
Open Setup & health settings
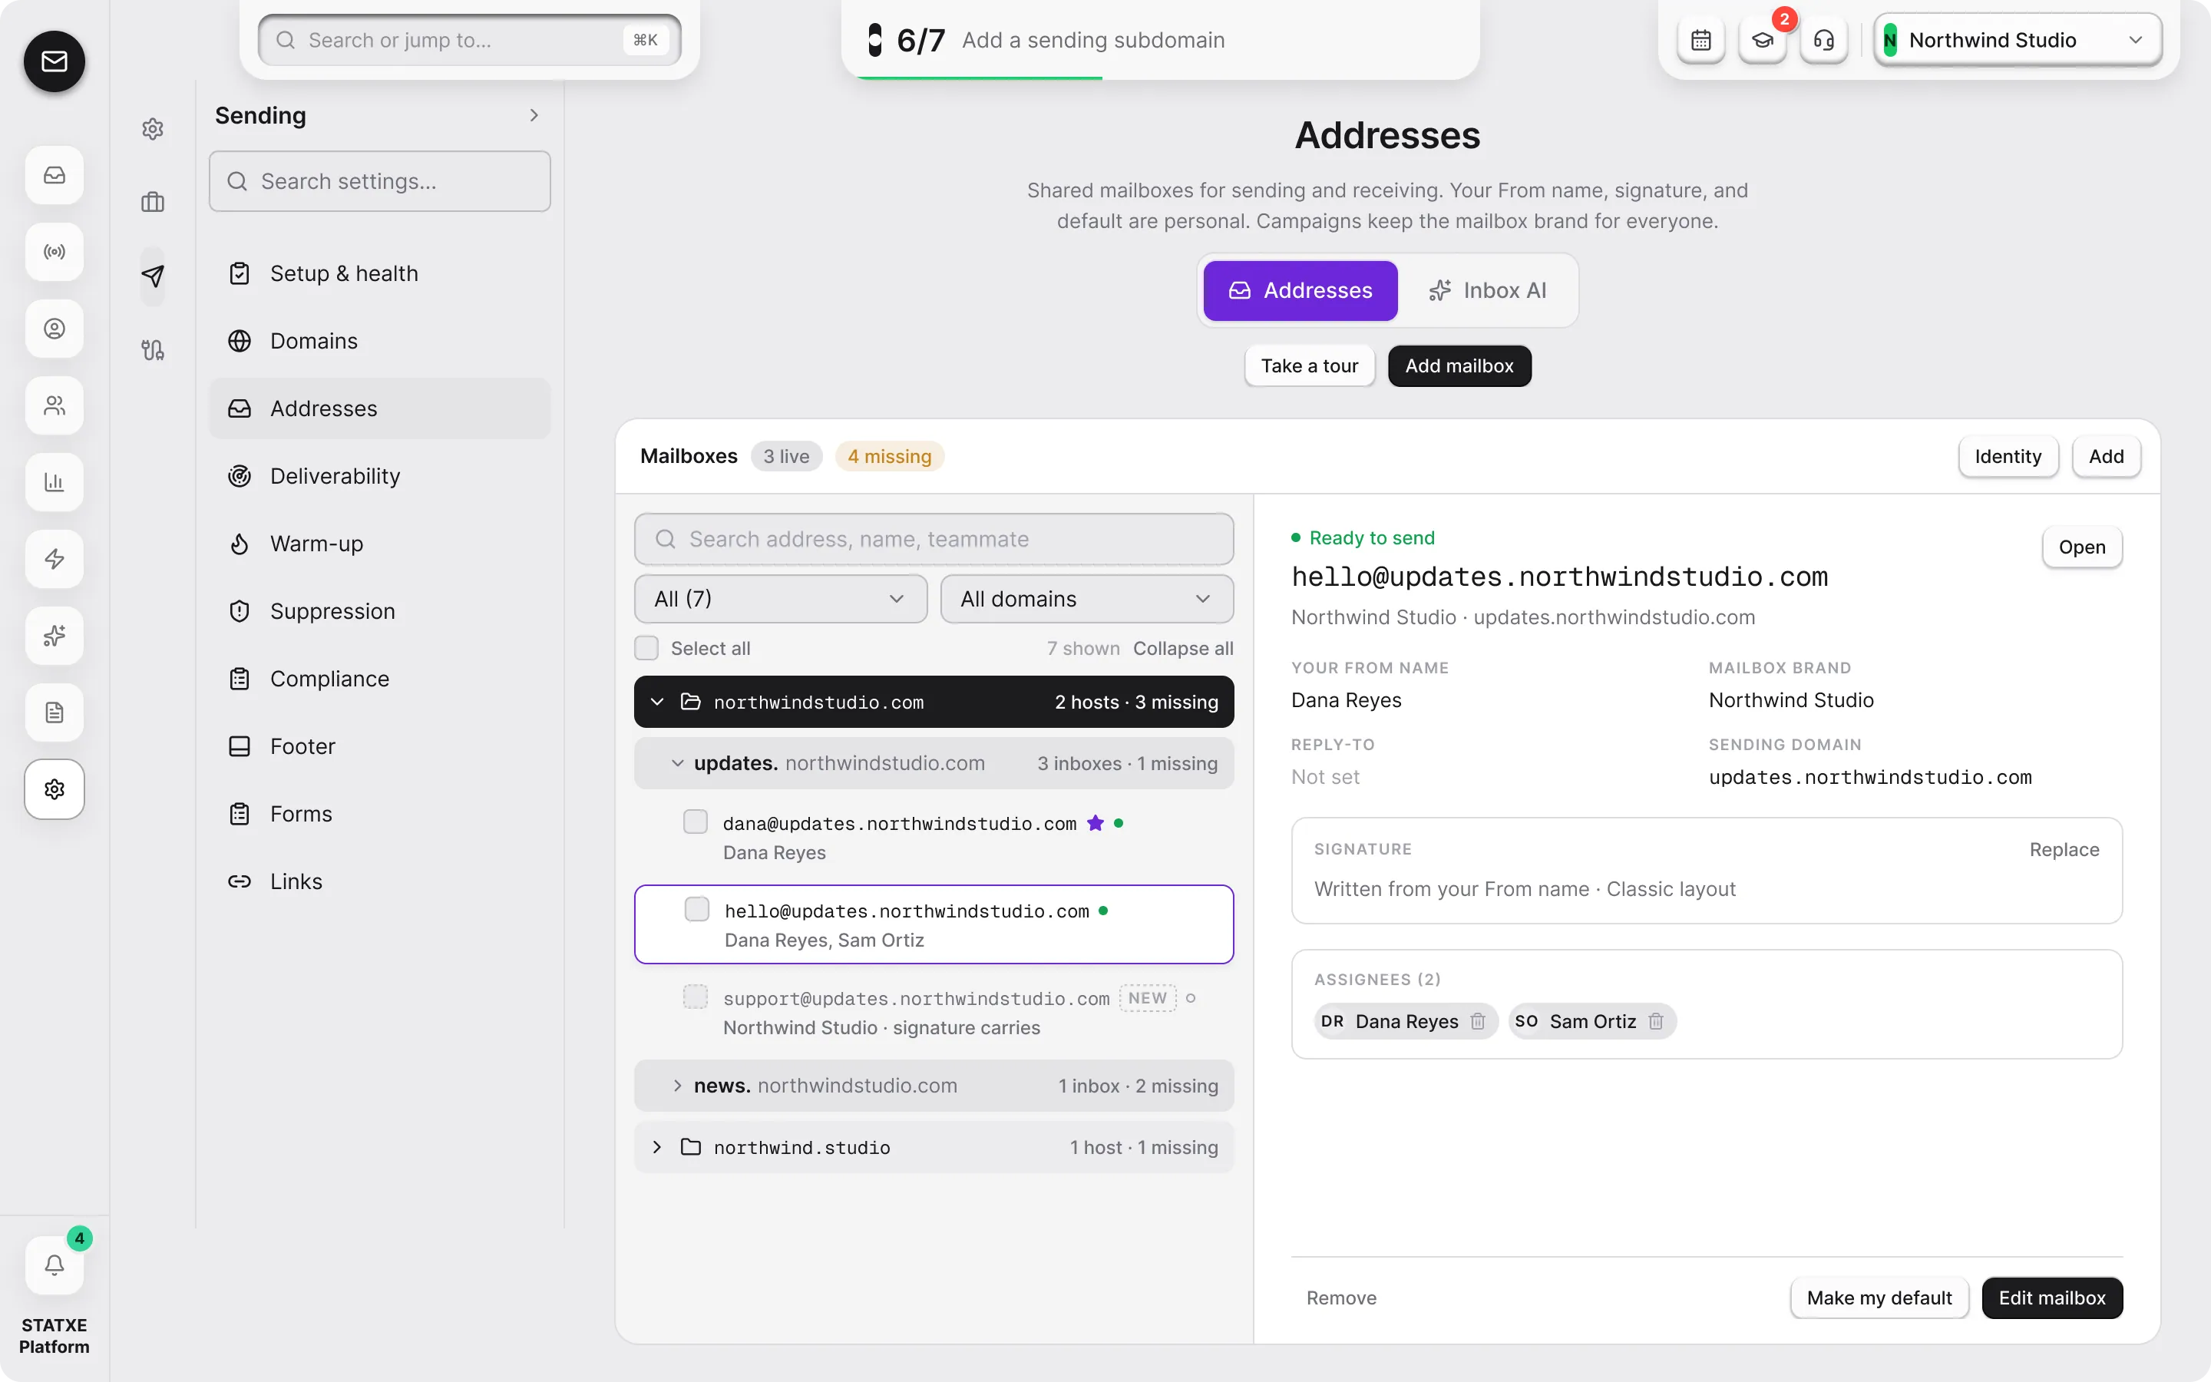point(379,273)
